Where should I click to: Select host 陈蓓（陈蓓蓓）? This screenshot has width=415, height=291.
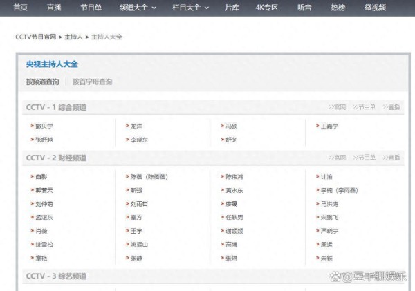[149, 176]
